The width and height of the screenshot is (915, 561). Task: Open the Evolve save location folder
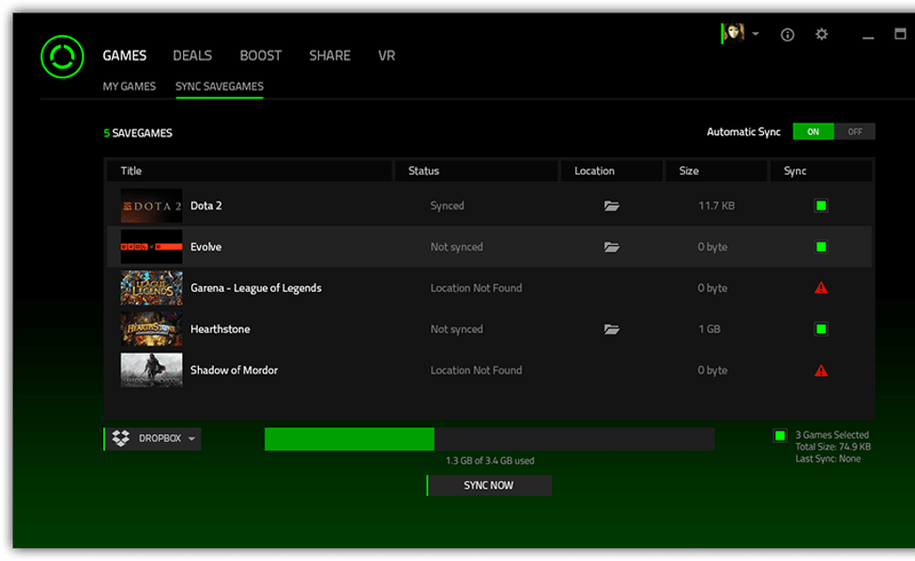pos(612,247)
